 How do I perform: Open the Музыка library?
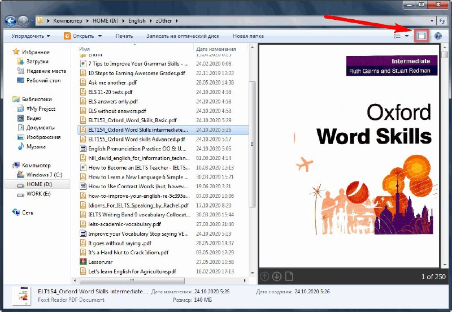pyautogui.click(x=31, y=146)
